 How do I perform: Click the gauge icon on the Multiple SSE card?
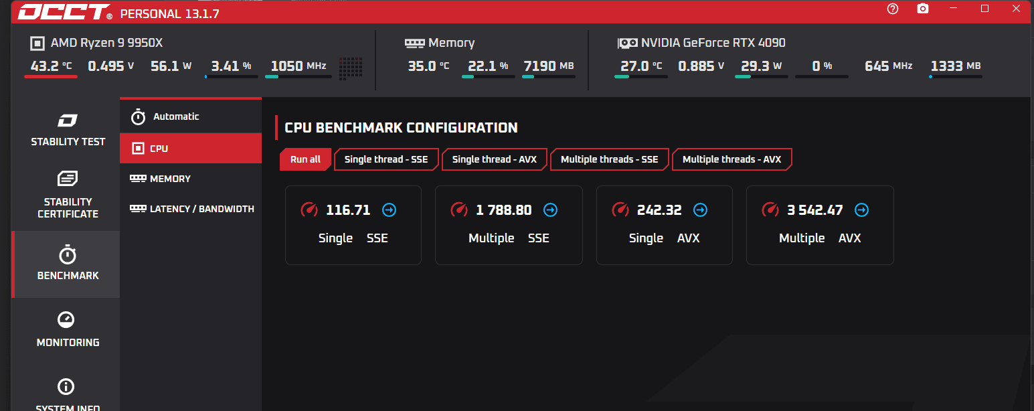(x=459, y=210)
